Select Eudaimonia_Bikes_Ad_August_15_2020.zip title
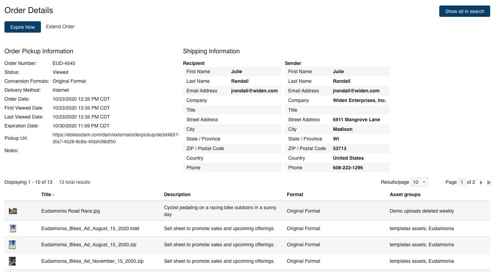The height and width of the screenshot is (272, 495). 89,245
